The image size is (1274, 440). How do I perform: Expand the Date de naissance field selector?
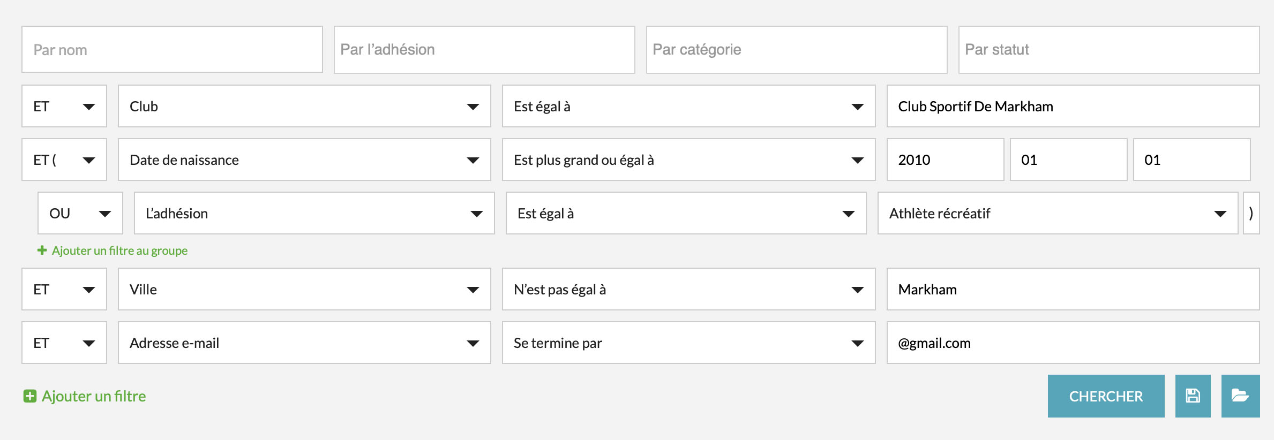pyautogui.click(x=304, y=160)
